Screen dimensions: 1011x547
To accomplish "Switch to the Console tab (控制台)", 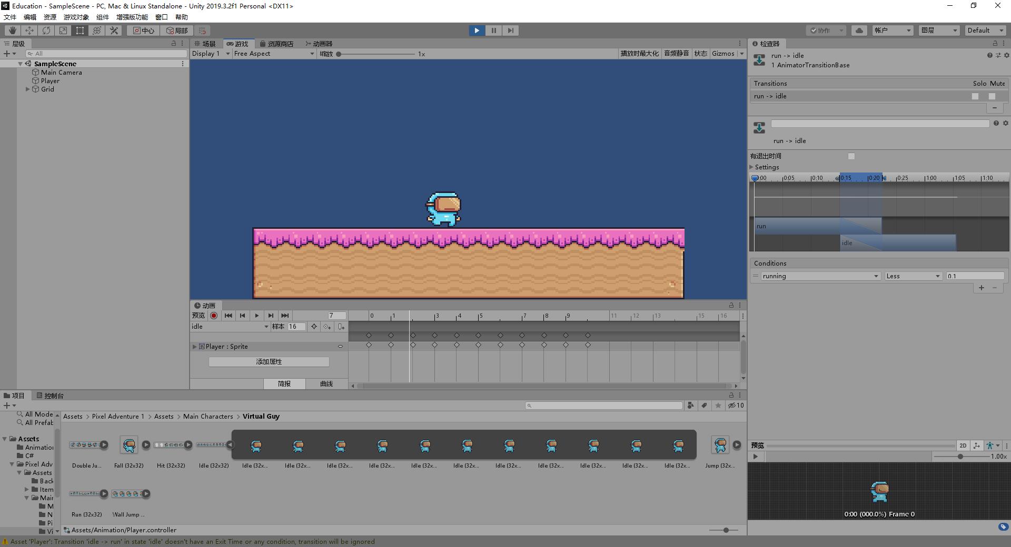I will coord(51,396).
